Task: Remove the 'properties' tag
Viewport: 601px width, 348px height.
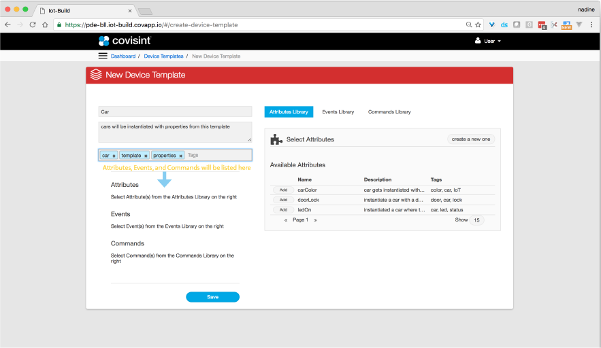Action: [181, 156]
